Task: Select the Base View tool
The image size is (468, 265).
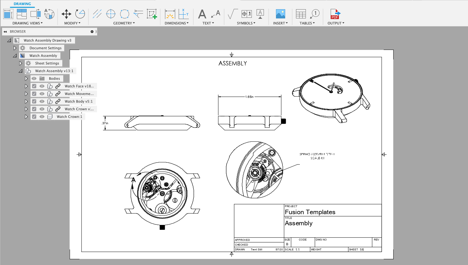Action: (x=8, y=14)
